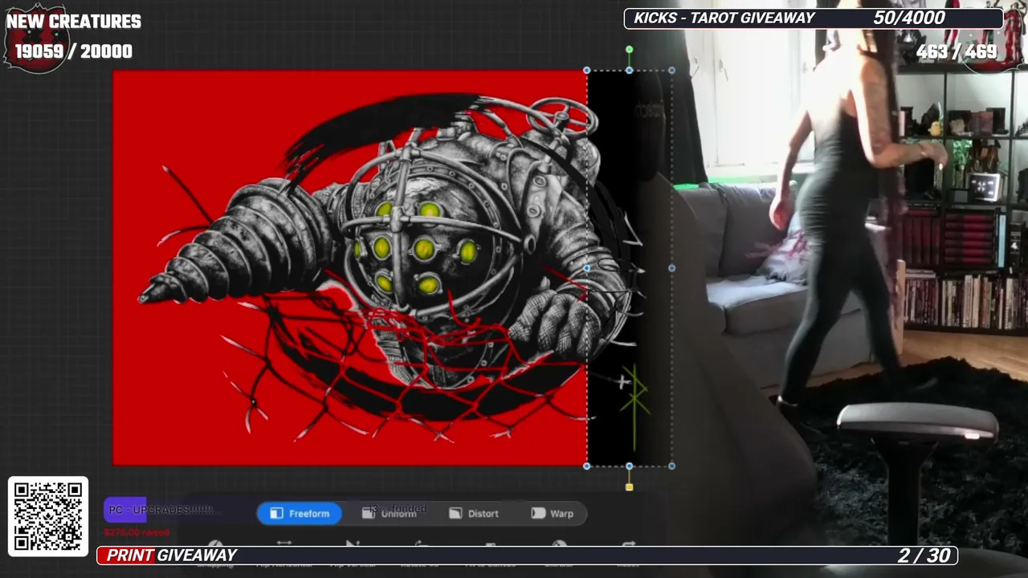The width and height of the screenshot is (1028, 578).
Task: Select the Freeform transform mode
Action: coord(299,514)
